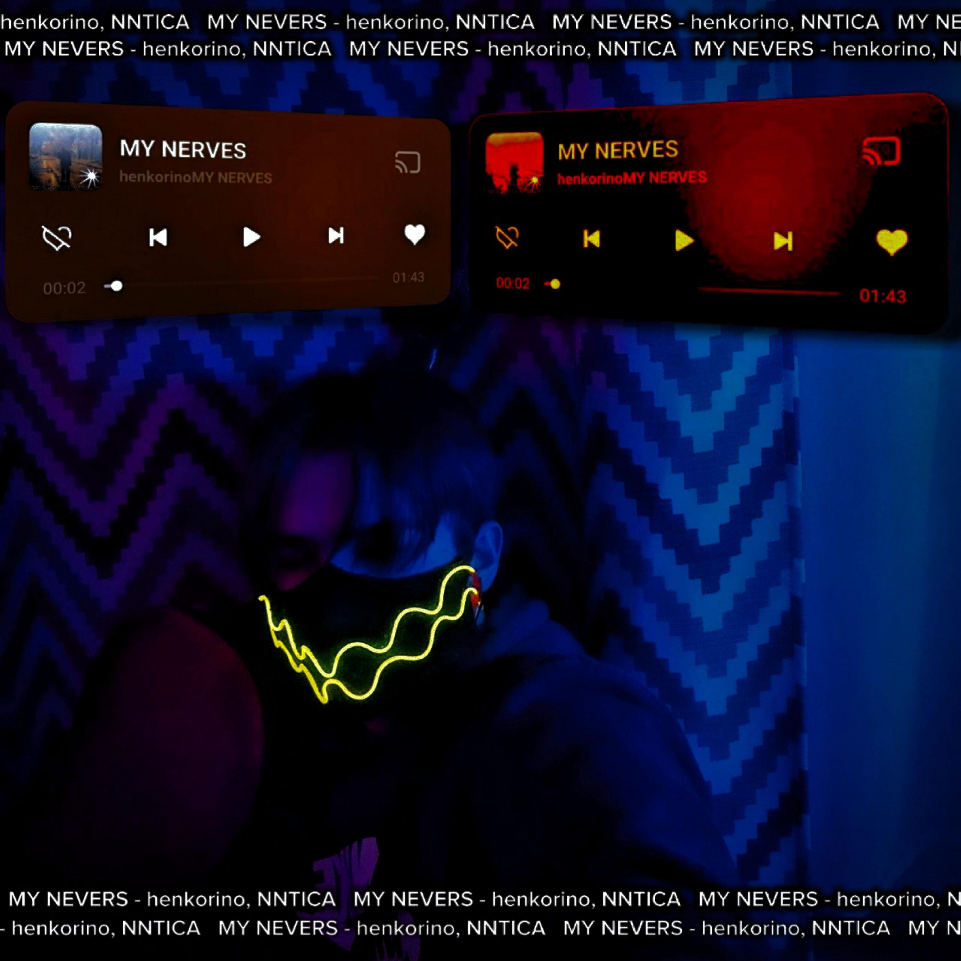The image size is (961, 961).
Task: Click the yellow "MY NERVES" title
Action: pyautogui.click(x=618, y=150)
